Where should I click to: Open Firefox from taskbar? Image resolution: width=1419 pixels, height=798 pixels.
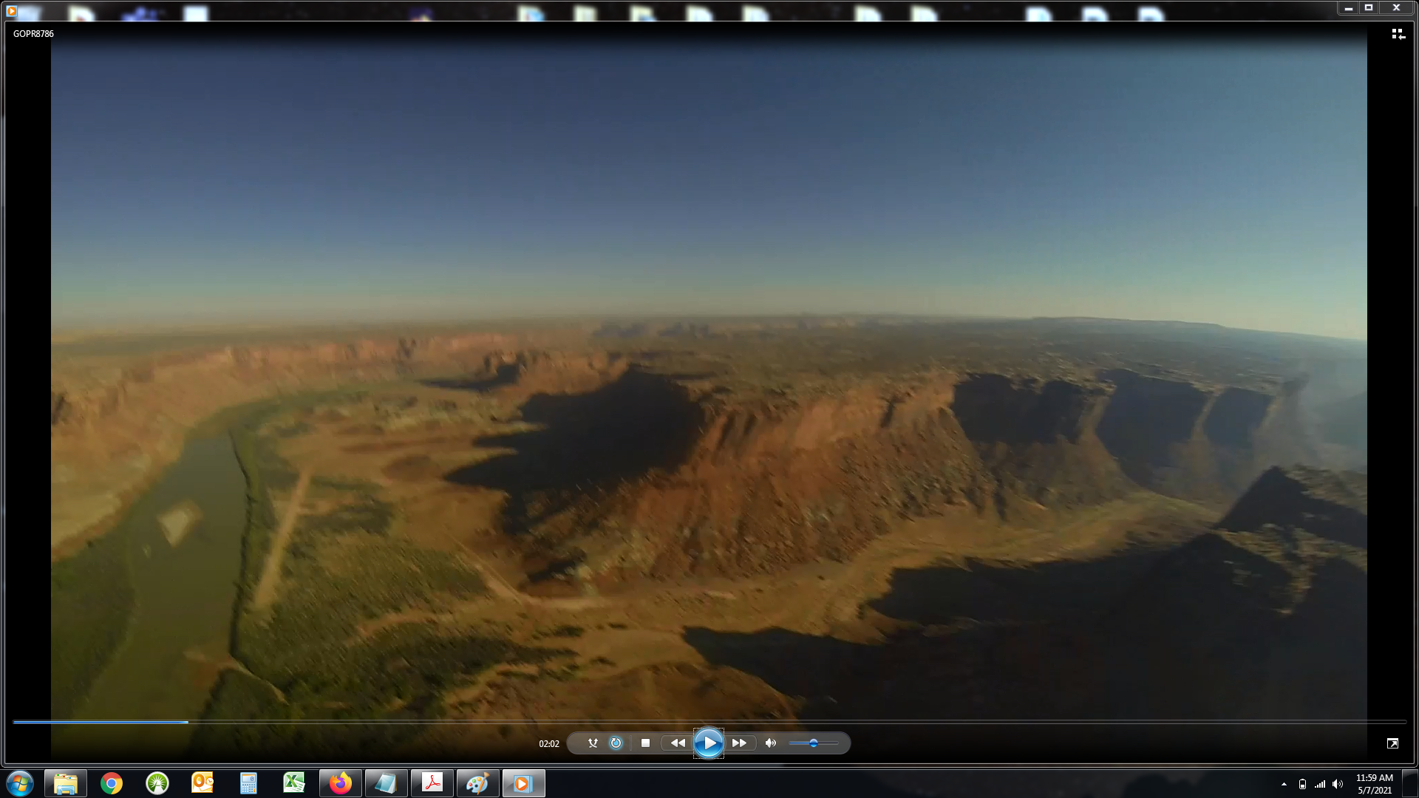coord(341,783)
